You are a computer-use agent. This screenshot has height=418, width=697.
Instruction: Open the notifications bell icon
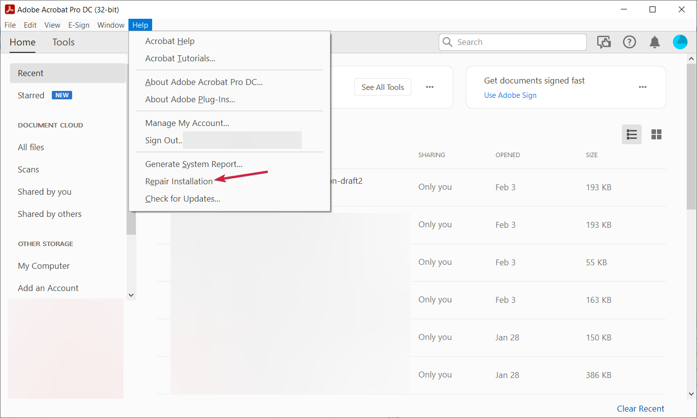[655, 42]
